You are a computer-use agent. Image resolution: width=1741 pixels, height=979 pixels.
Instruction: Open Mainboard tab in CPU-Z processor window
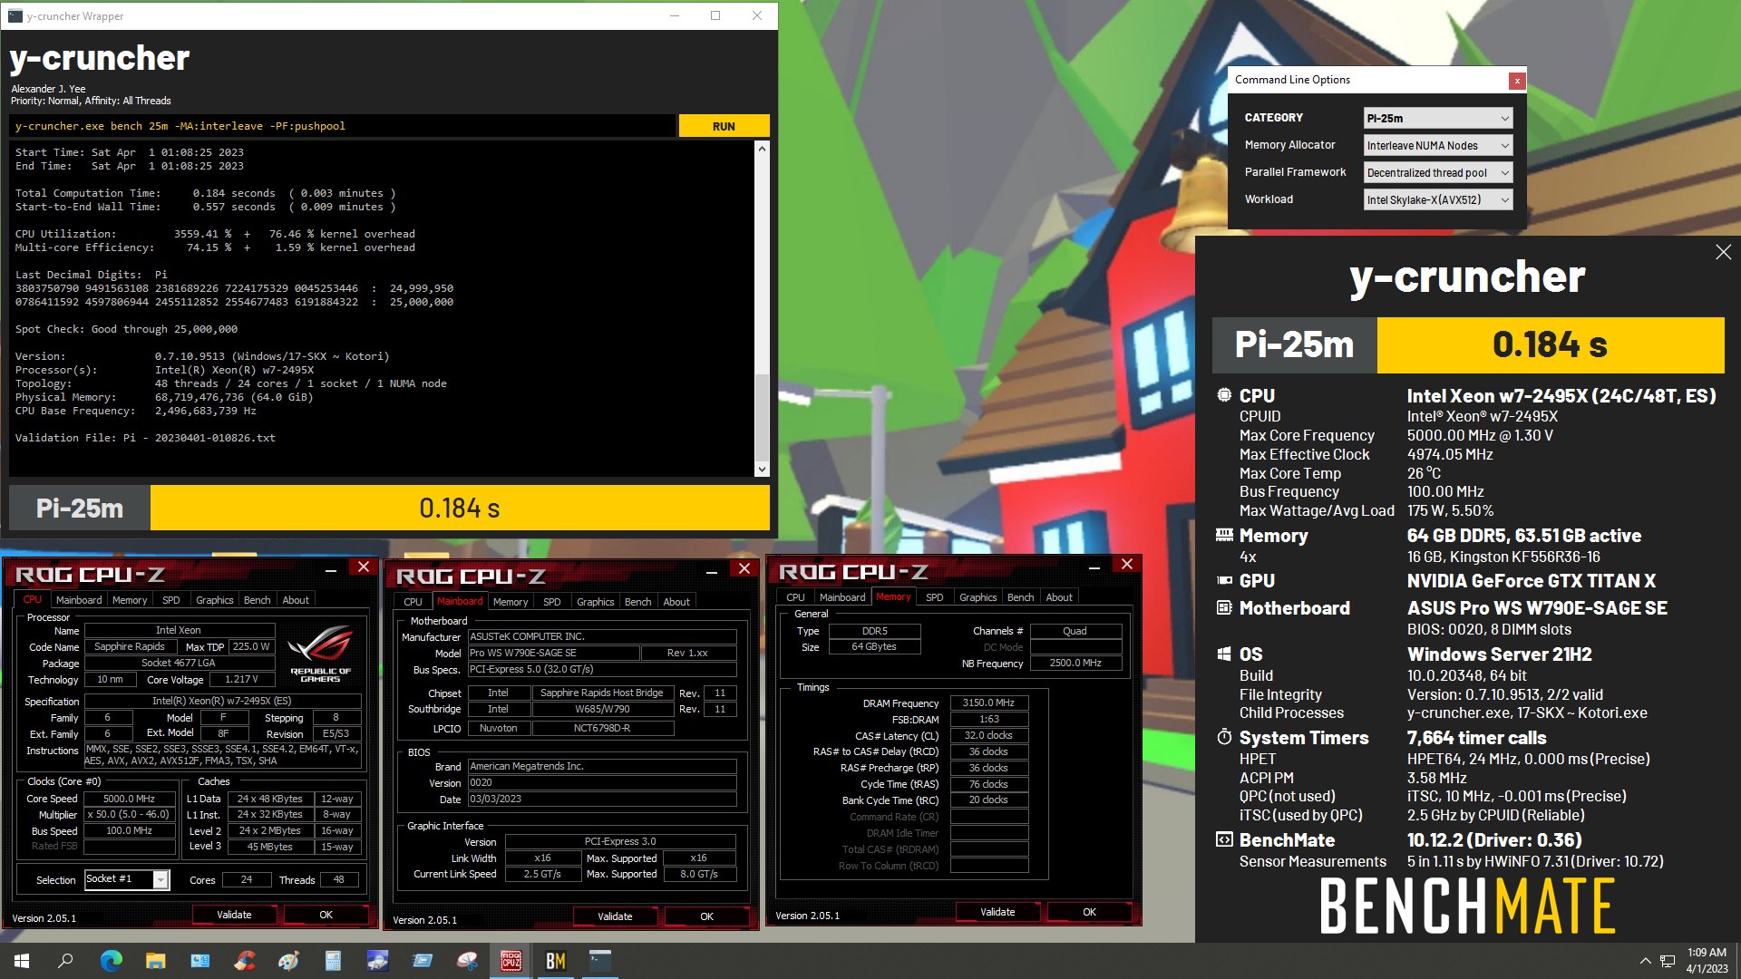(79, 600)
